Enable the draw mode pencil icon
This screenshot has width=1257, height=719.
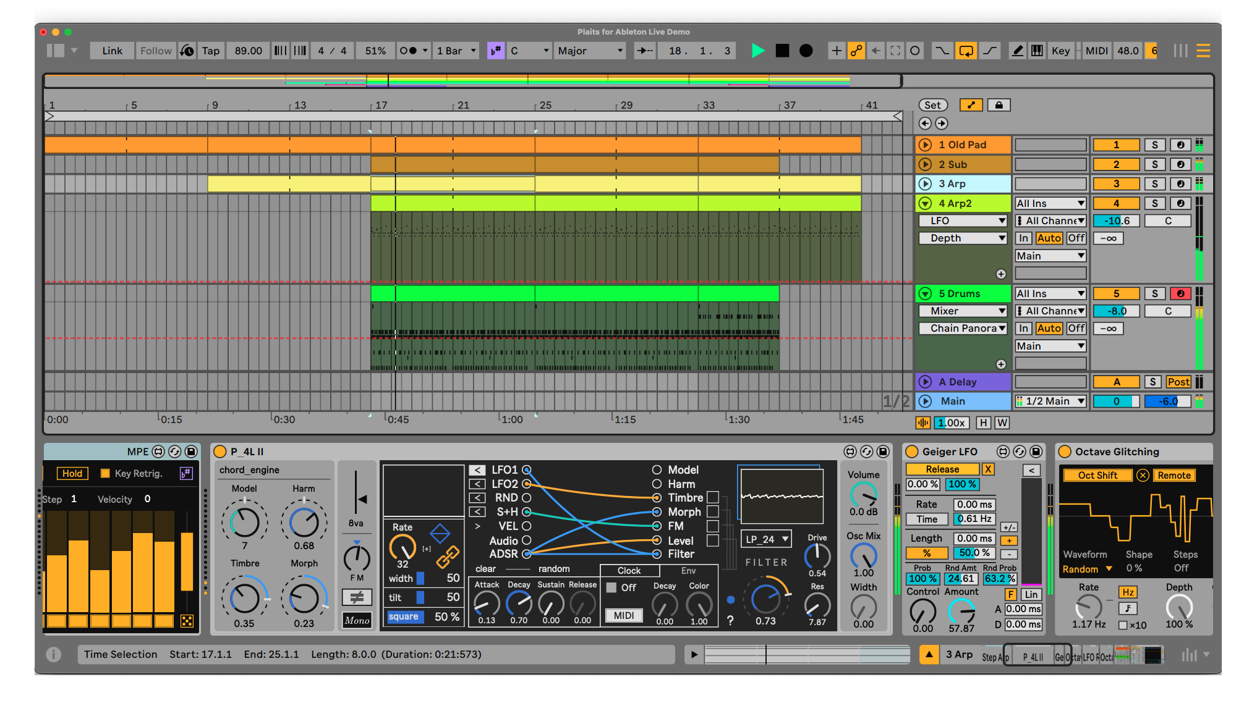(x=1016, y=51)
